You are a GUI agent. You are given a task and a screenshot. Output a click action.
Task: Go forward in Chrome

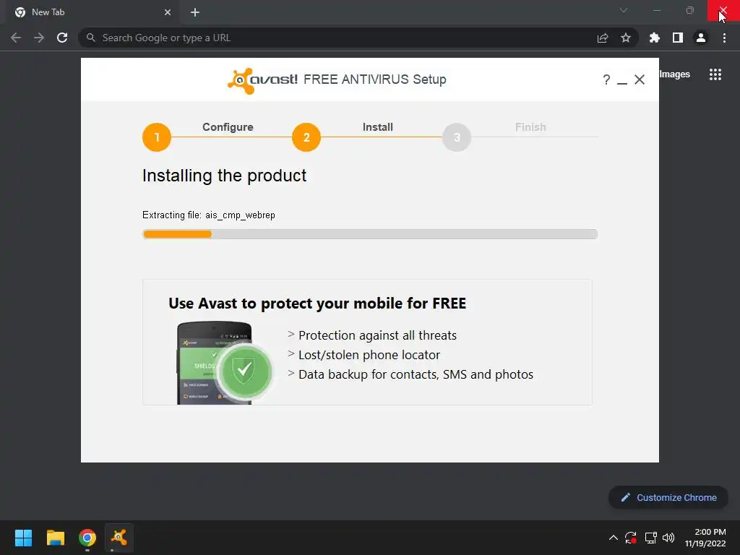39,38
